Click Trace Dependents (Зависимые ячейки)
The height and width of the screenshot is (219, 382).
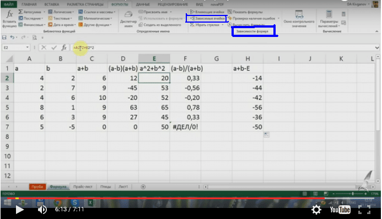click(207, 18)
